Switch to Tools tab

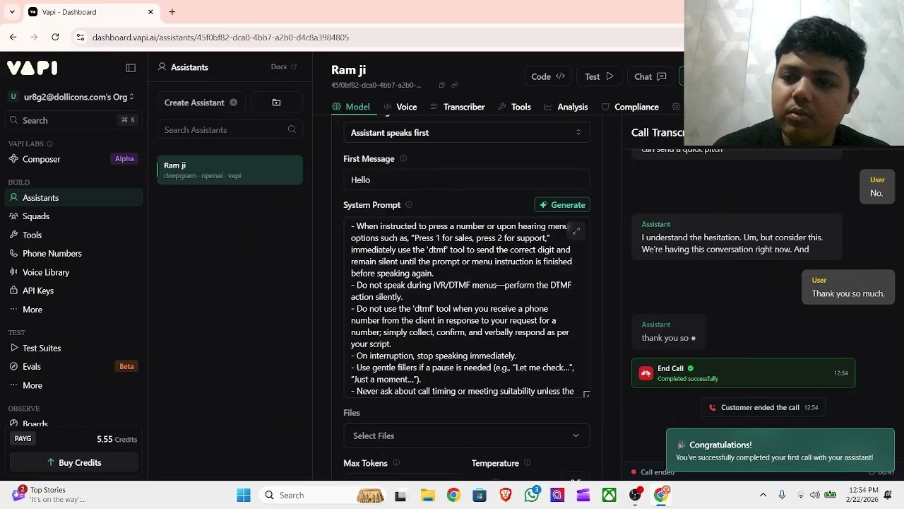coord(514,107)
